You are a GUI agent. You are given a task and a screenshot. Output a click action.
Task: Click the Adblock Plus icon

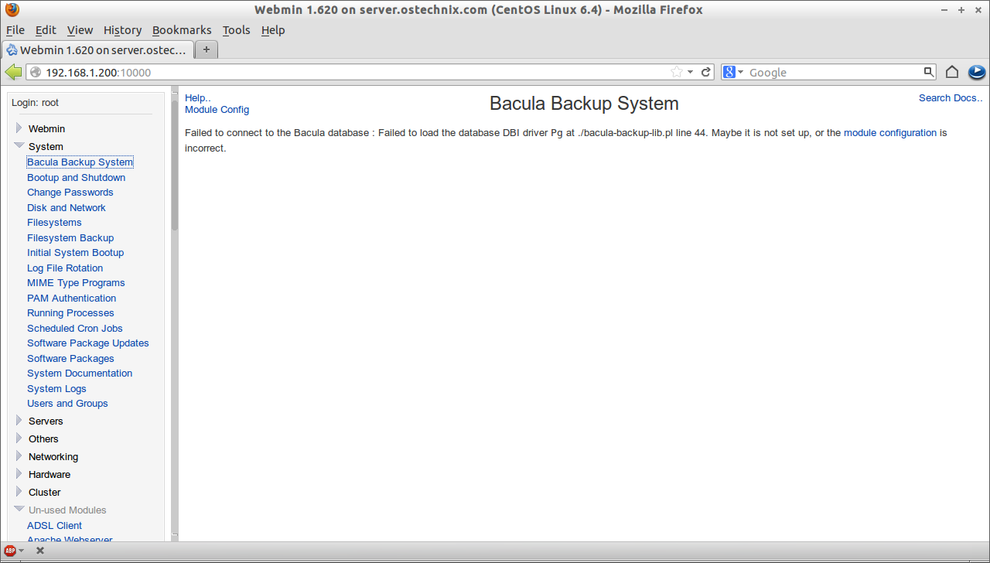10,551
